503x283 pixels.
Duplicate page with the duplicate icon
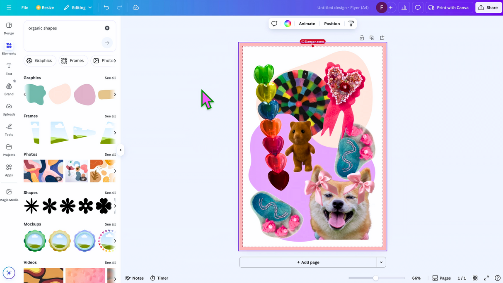click(372, 38)
